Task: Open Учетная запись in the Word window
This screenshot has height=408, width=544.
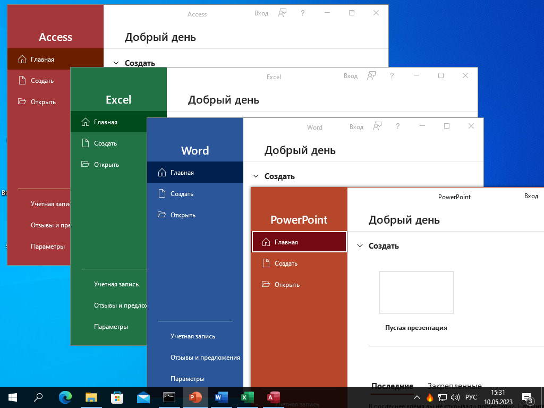Action: [195, 336]
